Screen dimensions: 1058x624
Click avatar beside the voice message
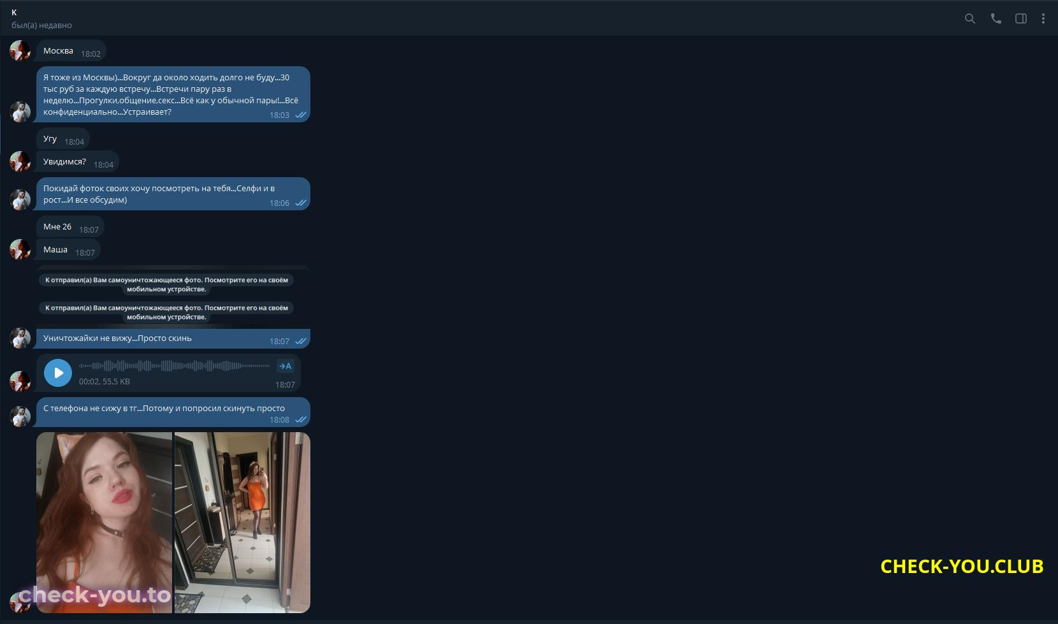click(20, 381)
